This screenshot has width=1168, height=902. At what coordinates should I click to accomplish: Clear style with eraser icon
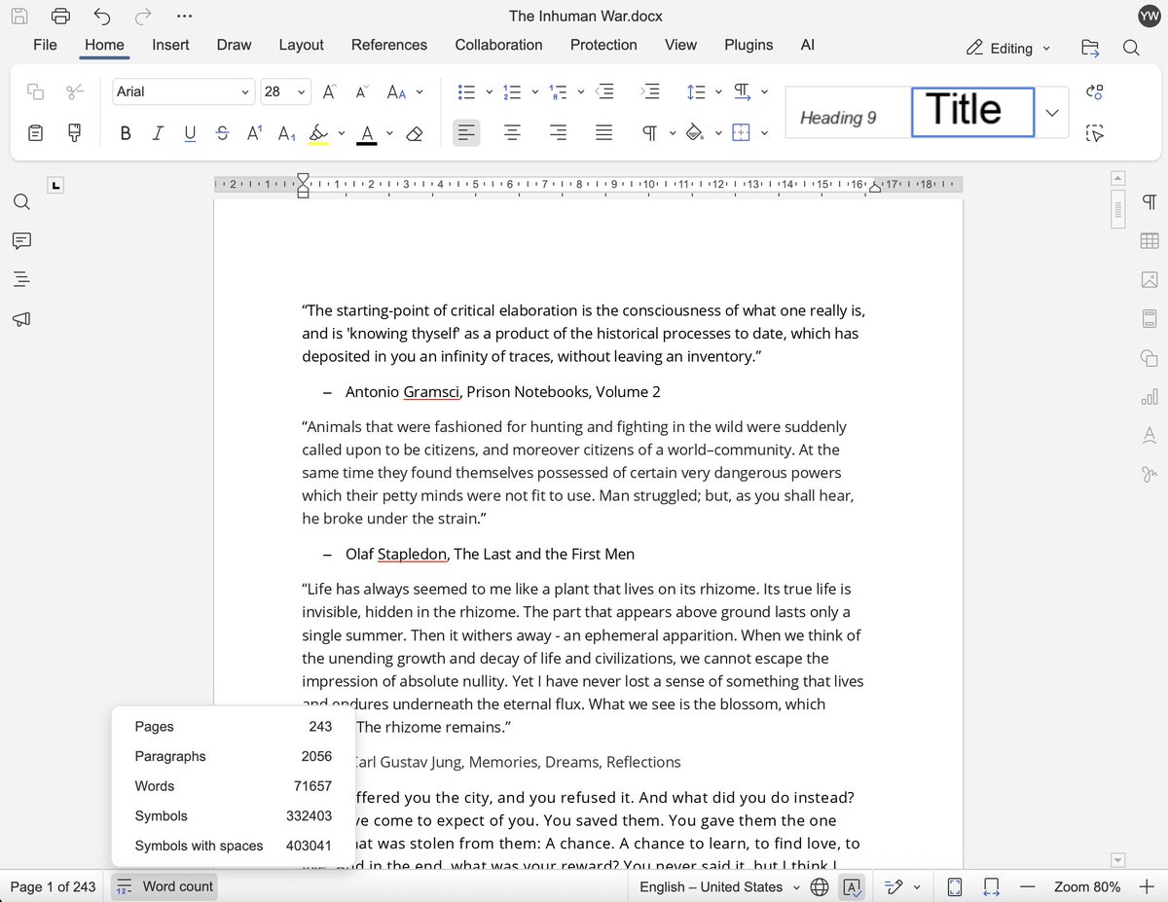415,133
